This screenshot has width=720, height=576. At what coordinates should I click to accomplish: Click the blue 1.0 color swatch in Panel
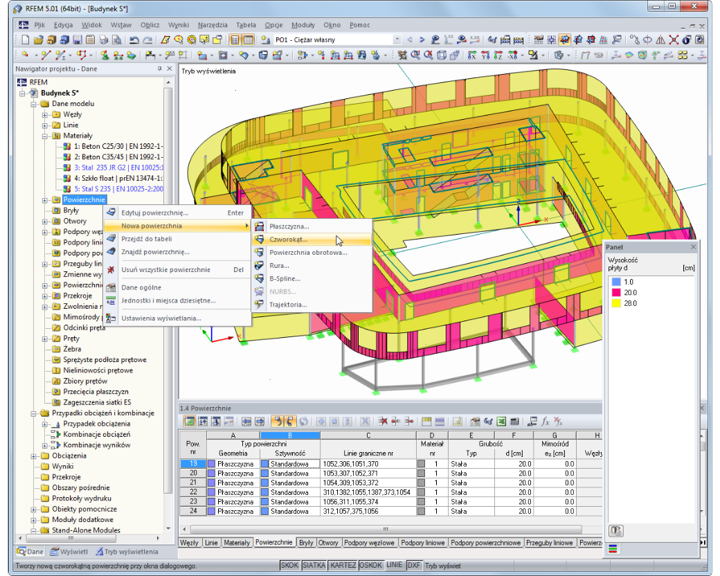click(616, 282)
